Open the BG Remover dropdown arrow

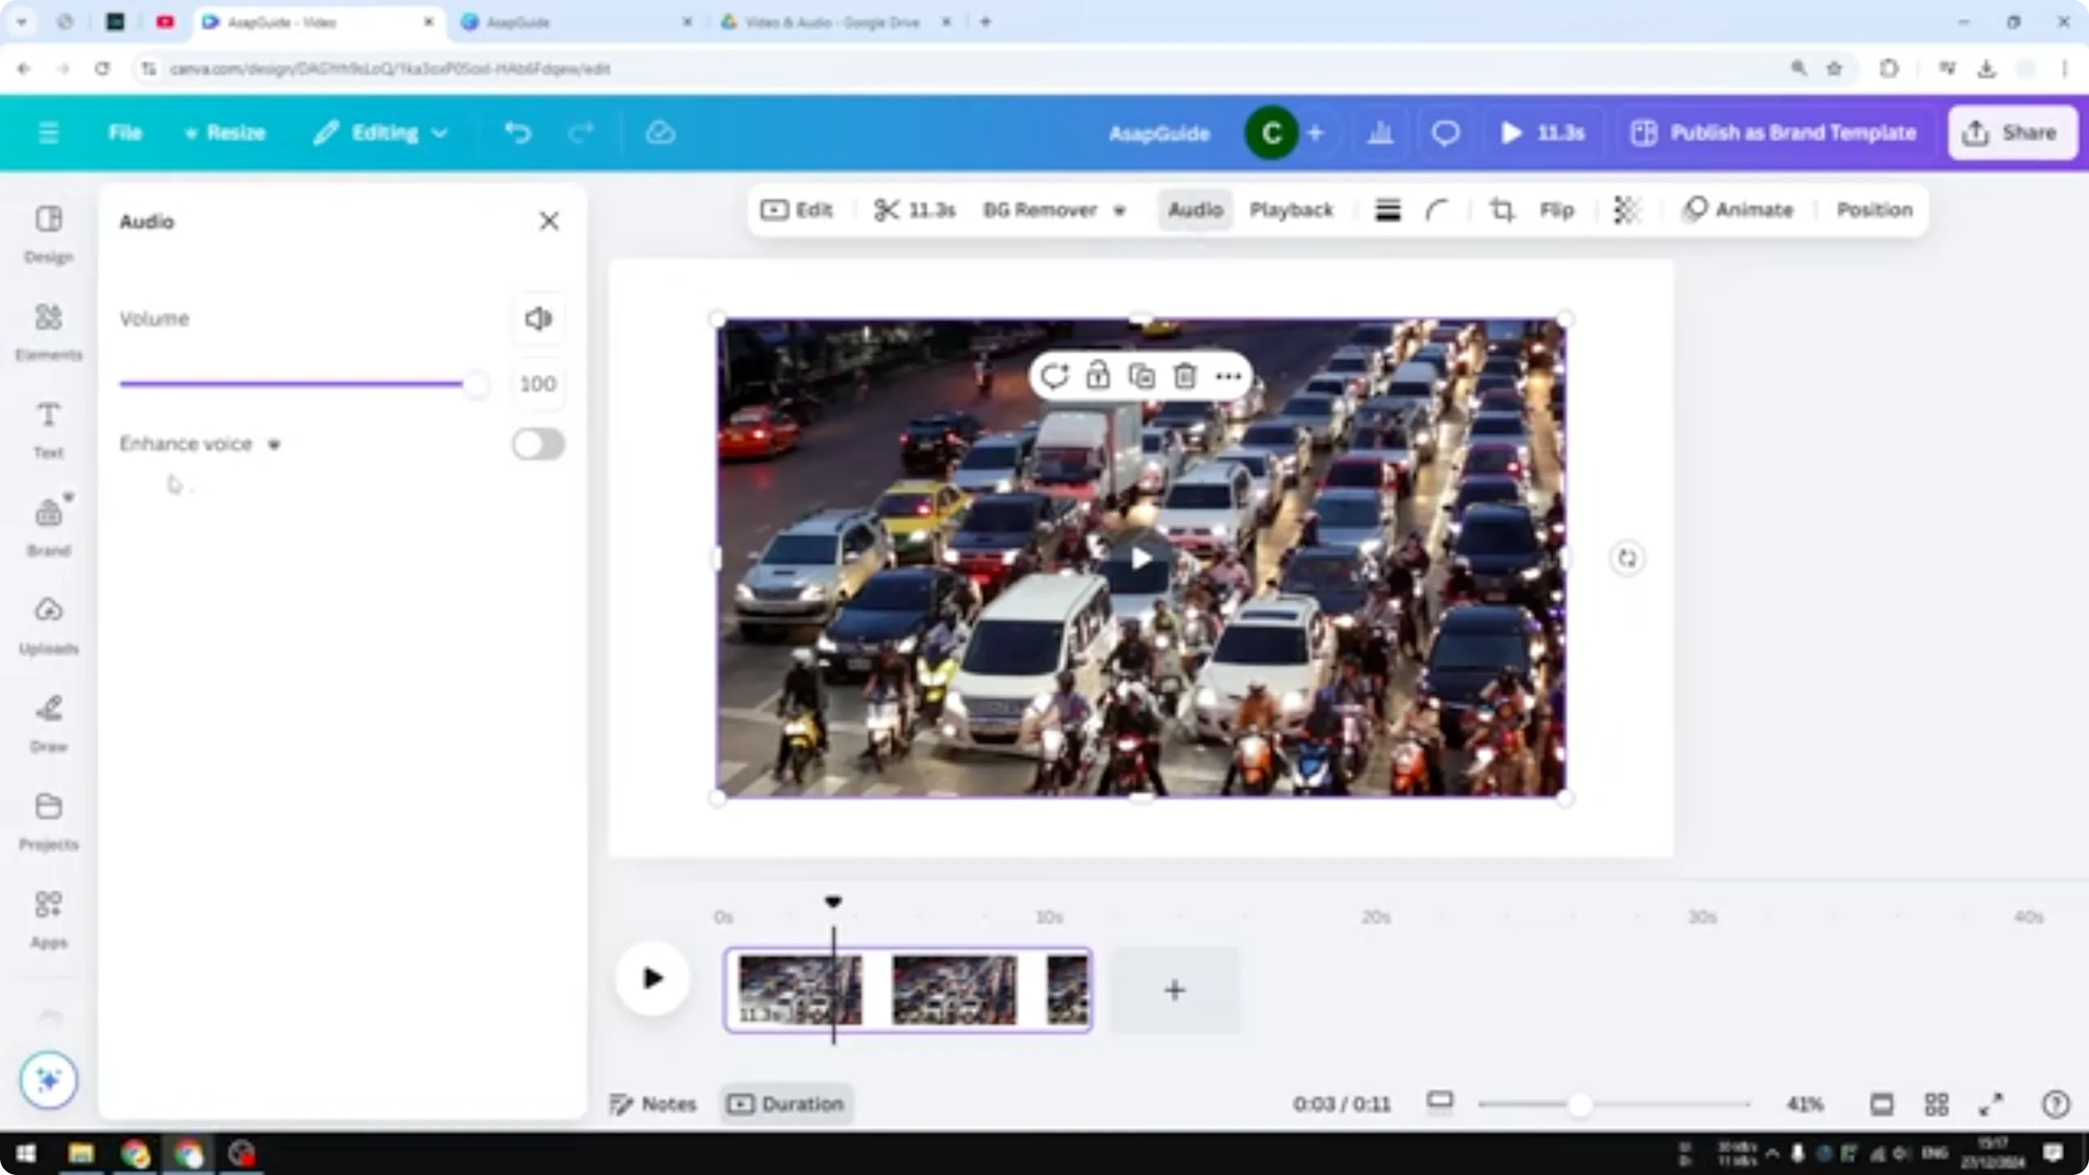click(1120, 211)
